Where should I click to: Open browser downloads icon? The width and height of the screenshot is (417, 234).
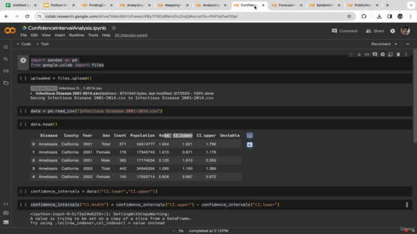[x=379, y=16]
